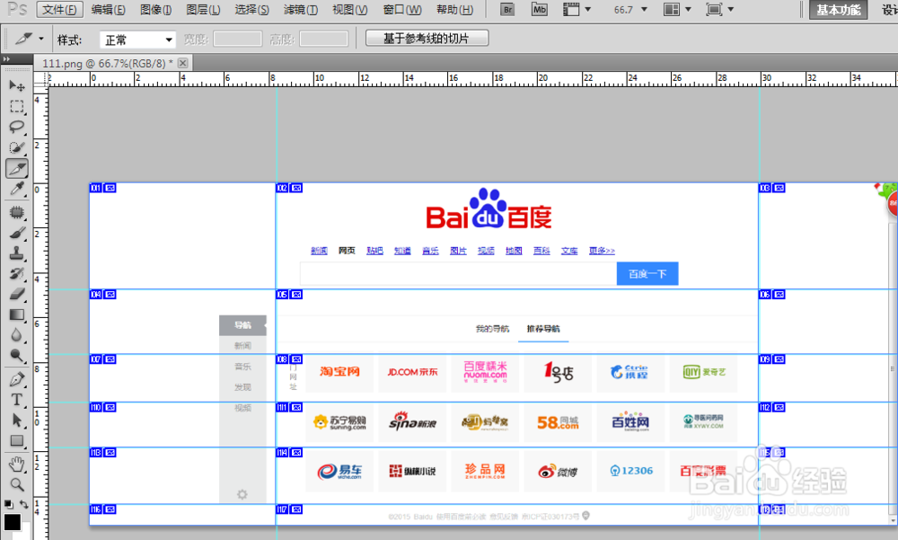Click the 宽度 width input field
The image size is (898, 540).
click(237, 39)
